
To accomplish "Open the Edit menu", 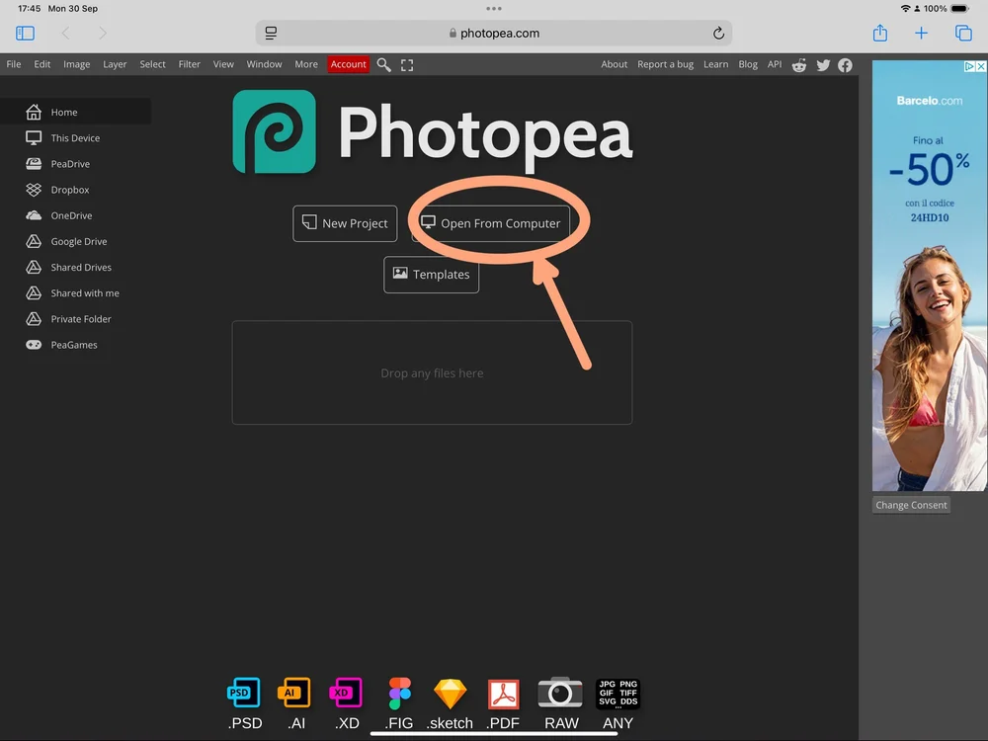I will [x=42, y=64].
